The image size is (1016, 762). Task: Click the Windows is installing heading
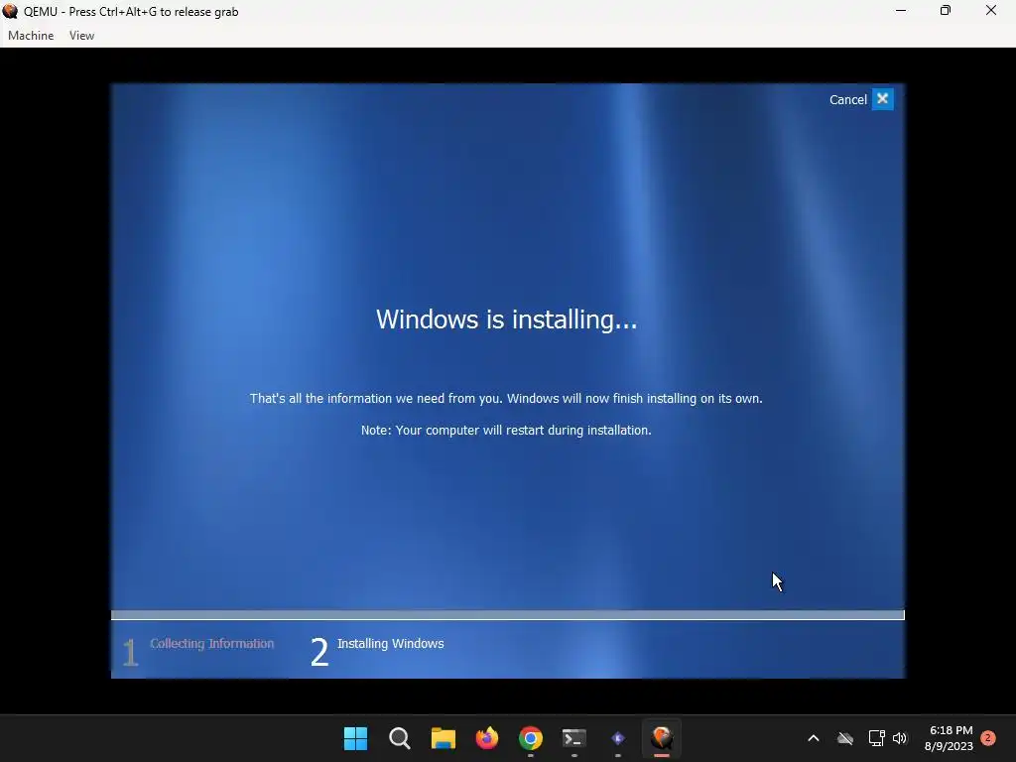click(x=507, y=319)
